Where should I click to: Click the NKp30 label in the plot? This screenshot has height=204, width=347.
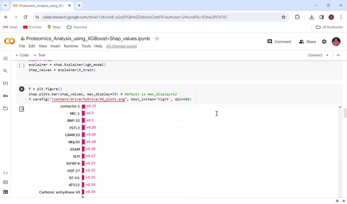[74, 142]
